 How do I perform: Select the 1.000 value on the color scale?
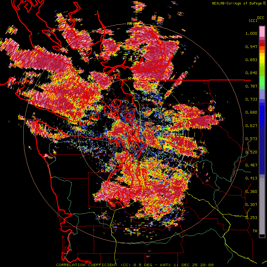(x=251, y=33)
